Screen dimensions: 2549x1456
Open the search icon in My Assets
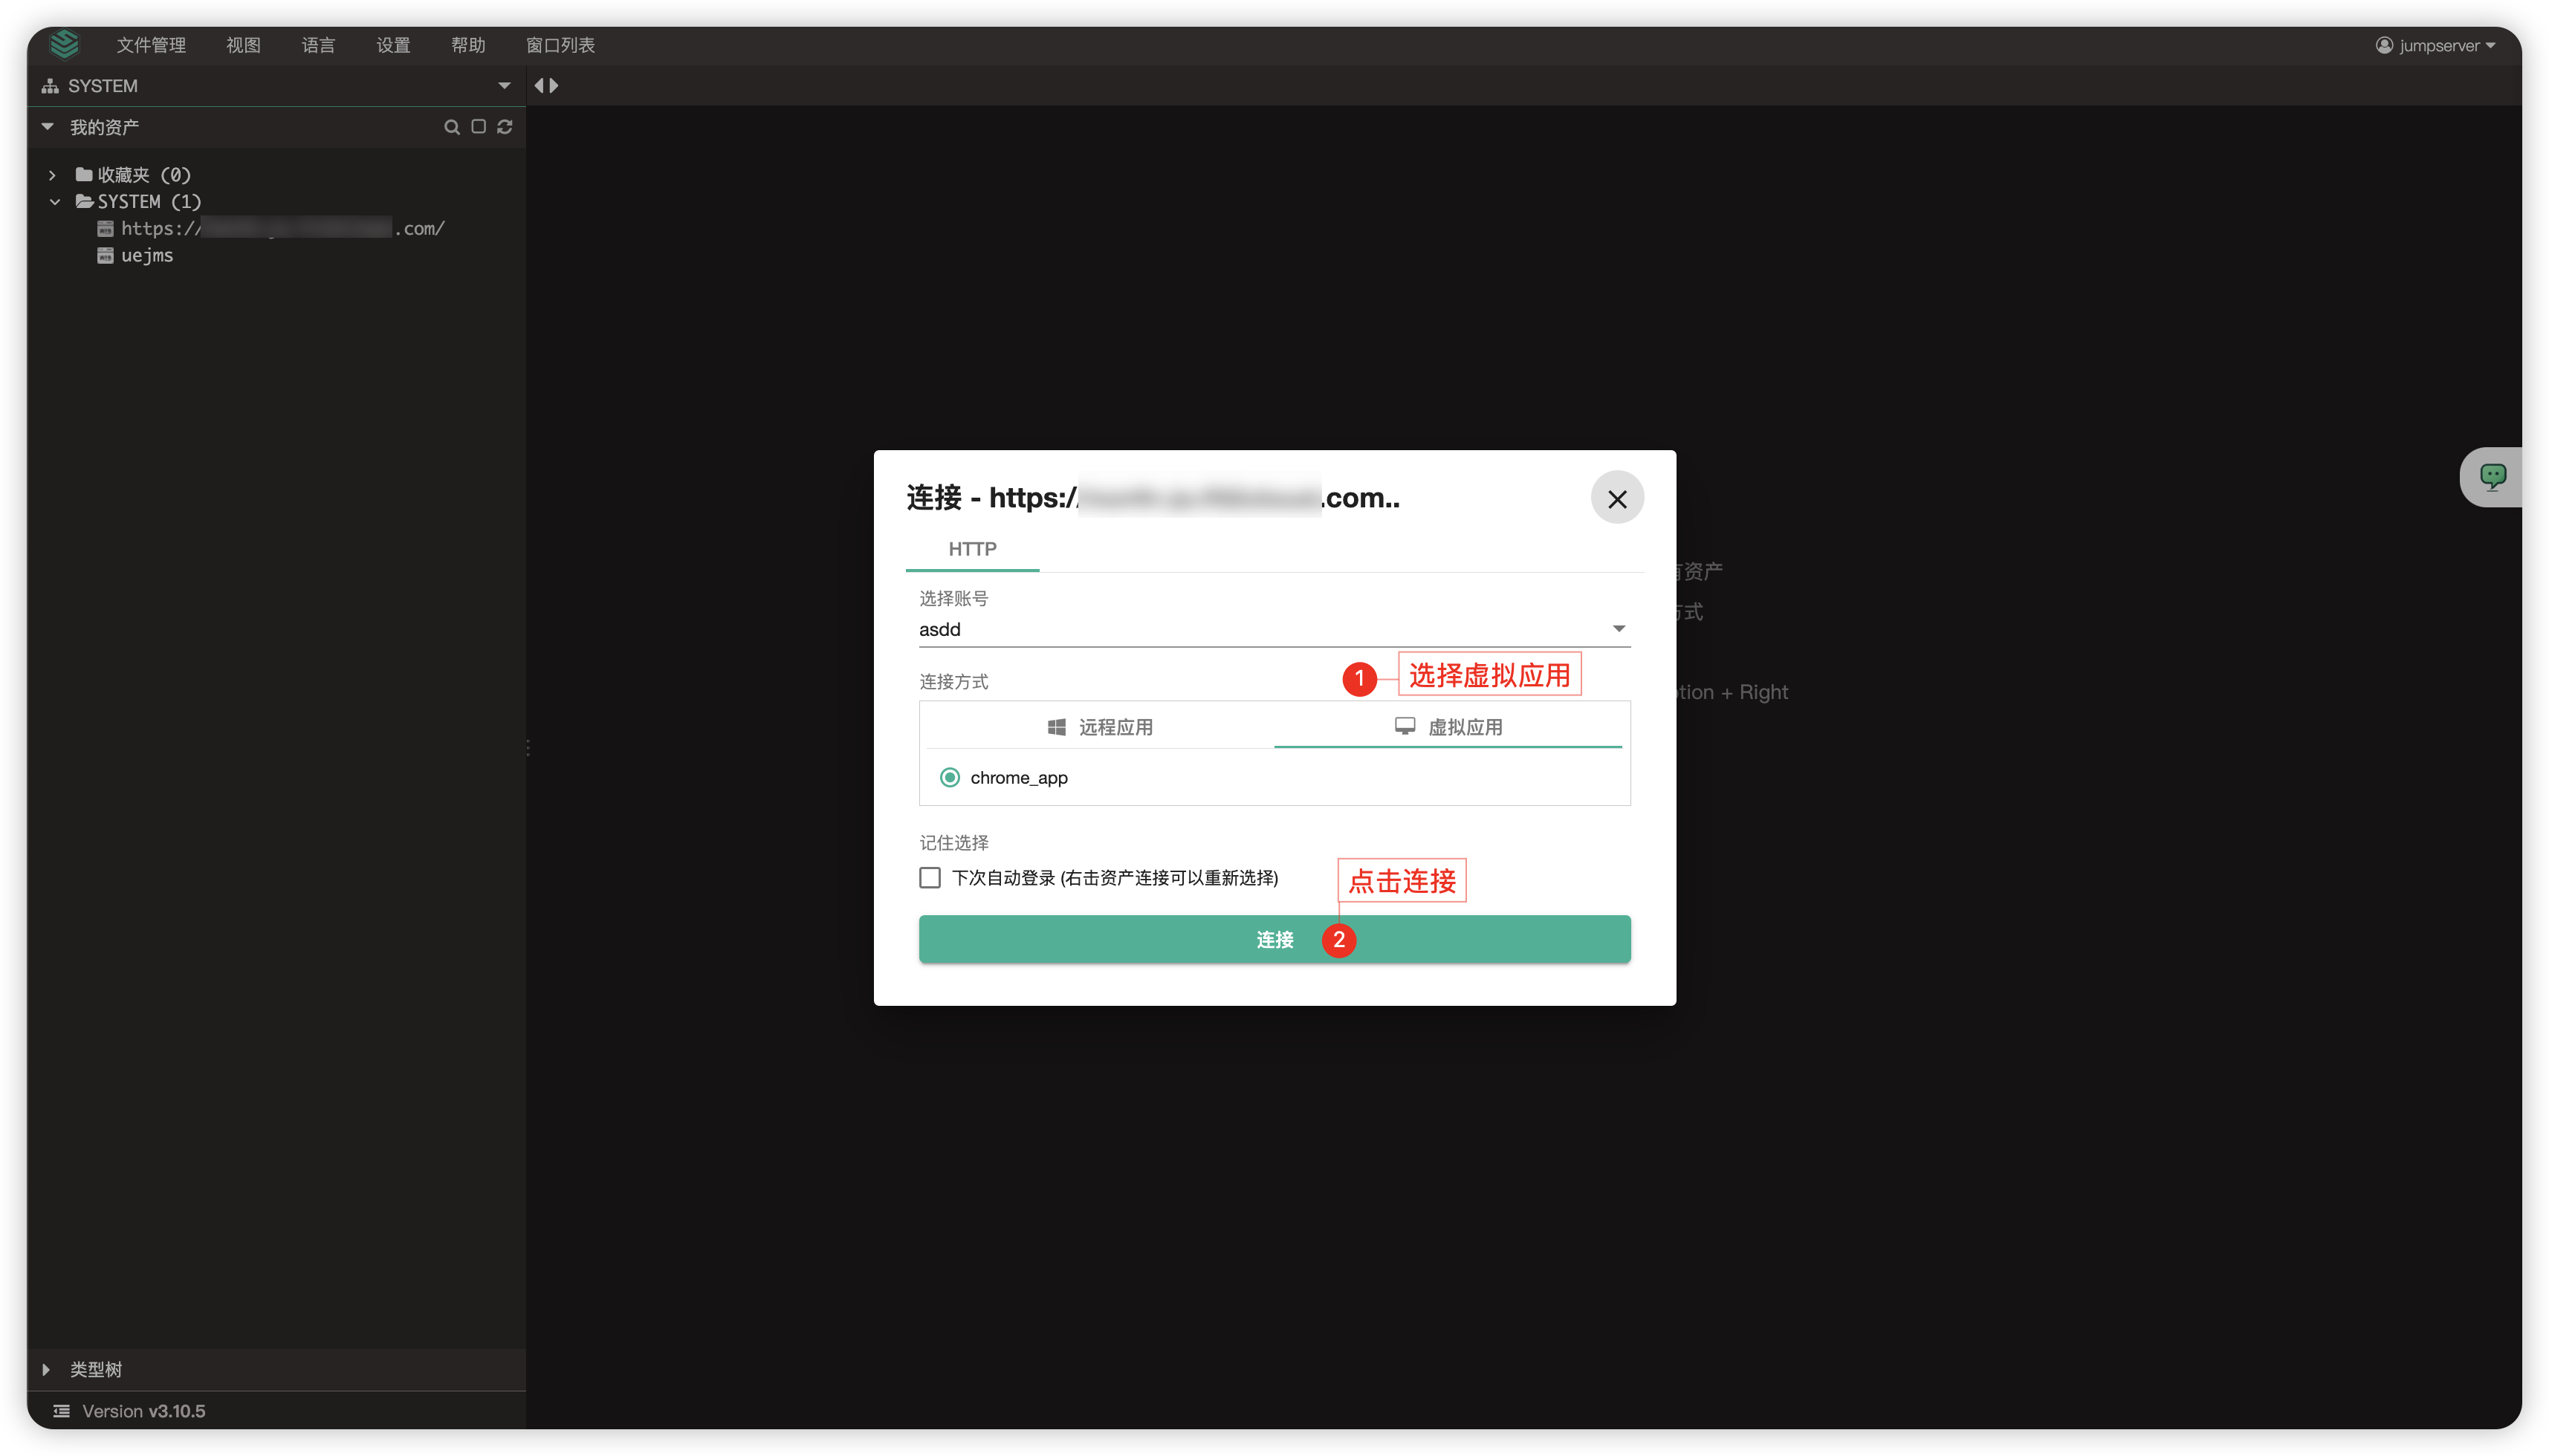pyautogui.click(x=452, y=127)
